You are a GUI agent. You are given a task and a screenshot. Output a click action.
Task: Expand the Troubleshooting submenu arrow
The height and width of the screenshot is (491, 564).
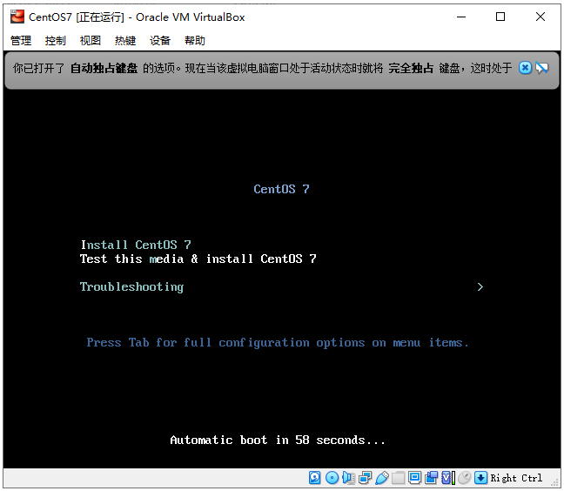point(480,287)
